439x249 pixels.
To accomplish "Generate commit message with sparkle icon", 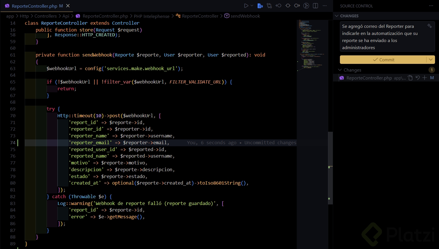I will click(429, 26).
